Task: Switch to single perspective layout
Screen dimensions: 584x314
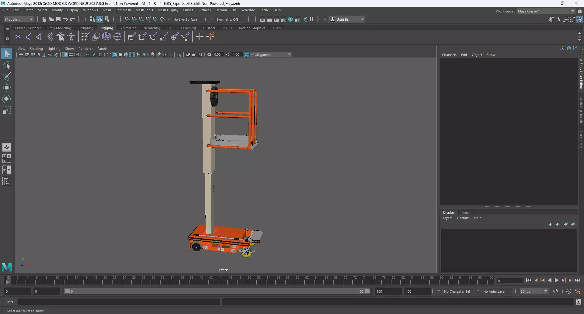Action: [7, 147]
